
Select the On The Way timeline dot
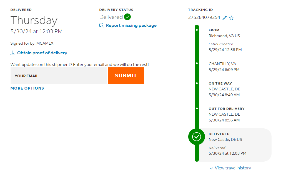tap(197, 83)
